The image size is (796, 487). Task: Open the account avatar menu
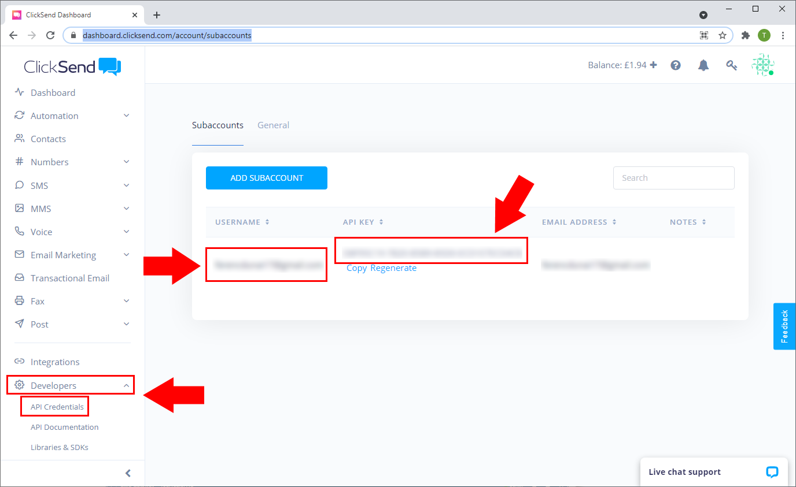click(x=763, y=65)
